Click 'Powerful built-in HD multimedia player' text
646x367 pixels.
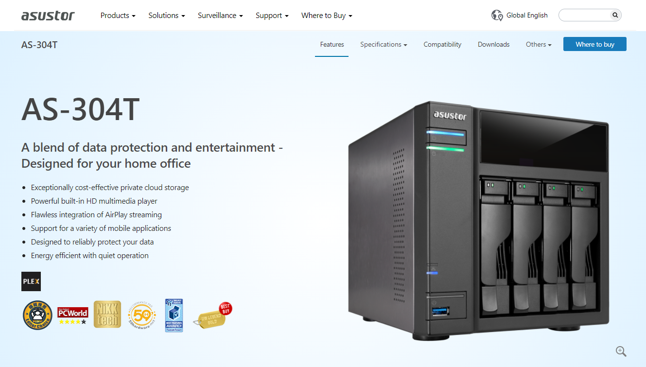point(94,201)
